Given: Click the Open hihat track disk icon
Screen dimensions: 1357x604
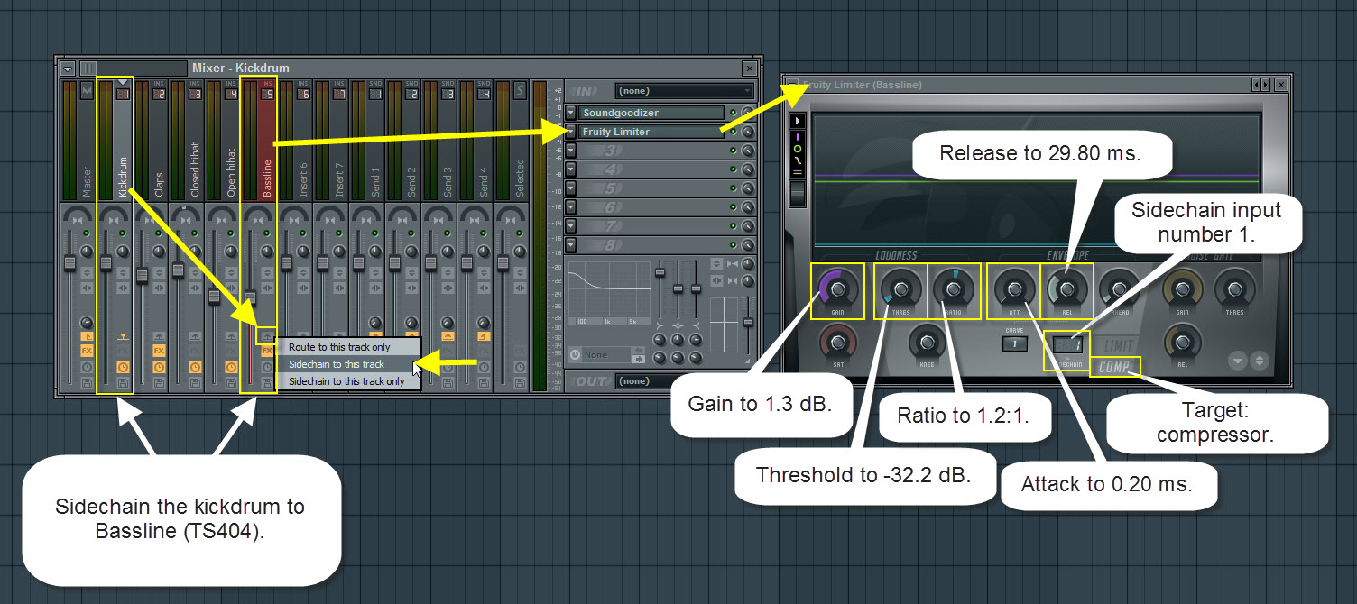Looking at the screenshot, I should point(231,382).
